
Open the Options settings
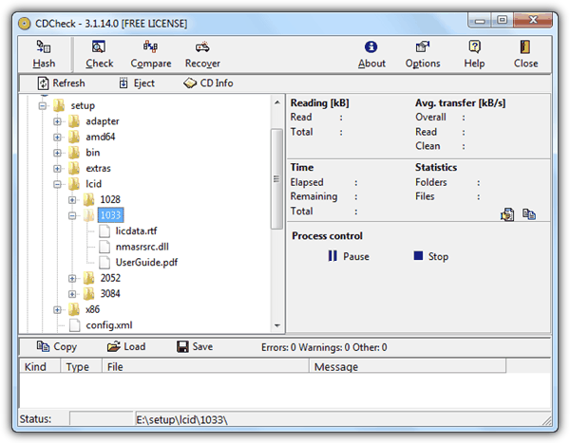(423, 54)
